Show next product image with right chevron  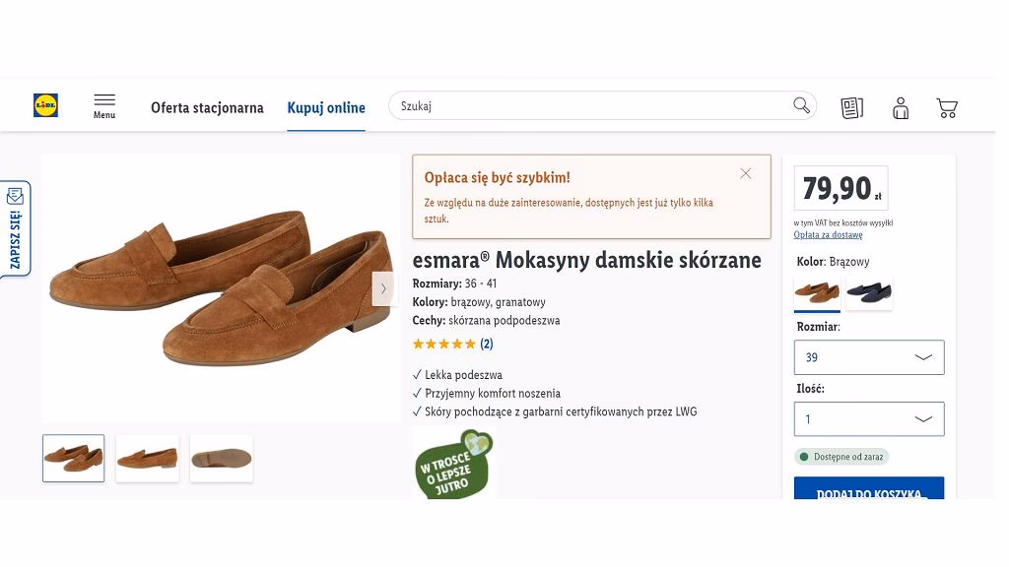click(382, 288)
